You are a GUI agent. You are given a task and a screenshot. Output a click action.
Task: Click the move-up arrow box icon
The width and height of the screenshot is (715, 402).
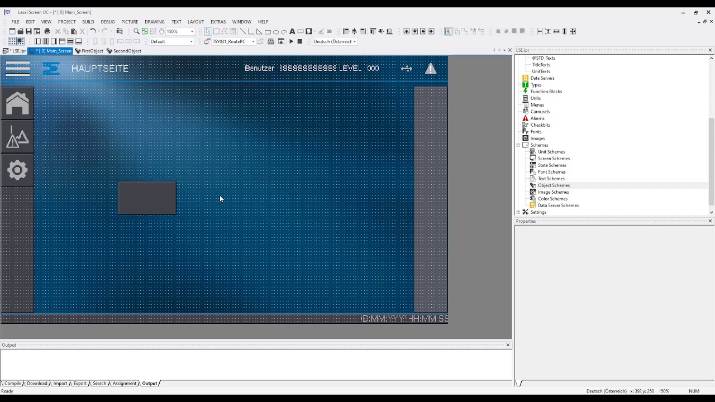pos(407,31)
